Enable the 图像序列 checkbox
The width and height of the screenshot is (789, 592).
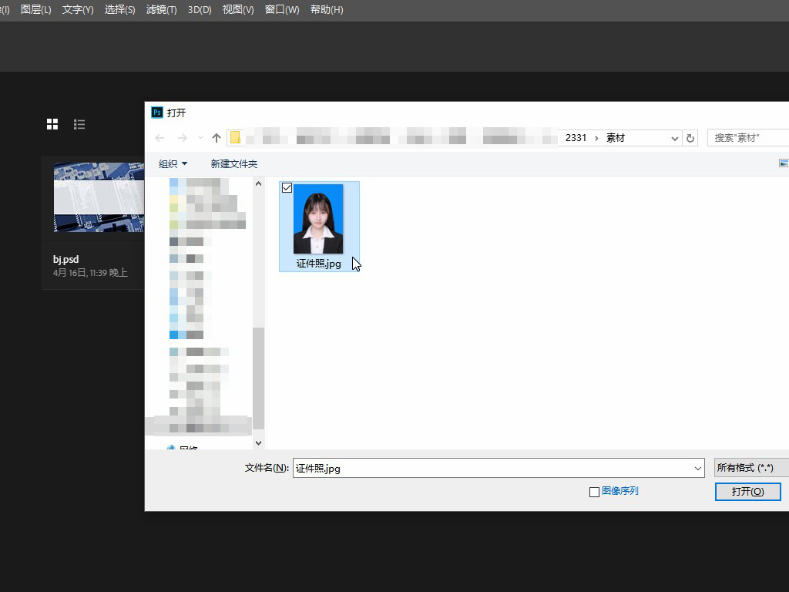[x=594, y=492]
